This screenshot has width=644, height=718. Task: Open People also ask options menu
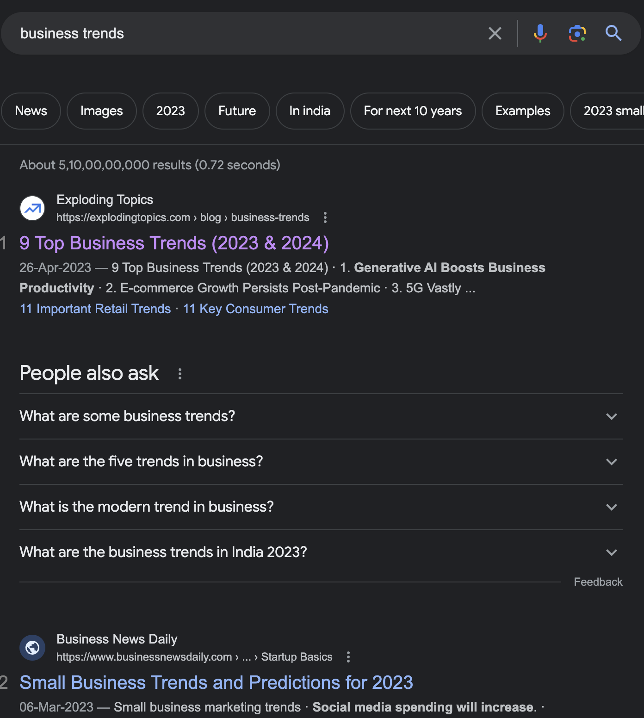tap(180, 374)
